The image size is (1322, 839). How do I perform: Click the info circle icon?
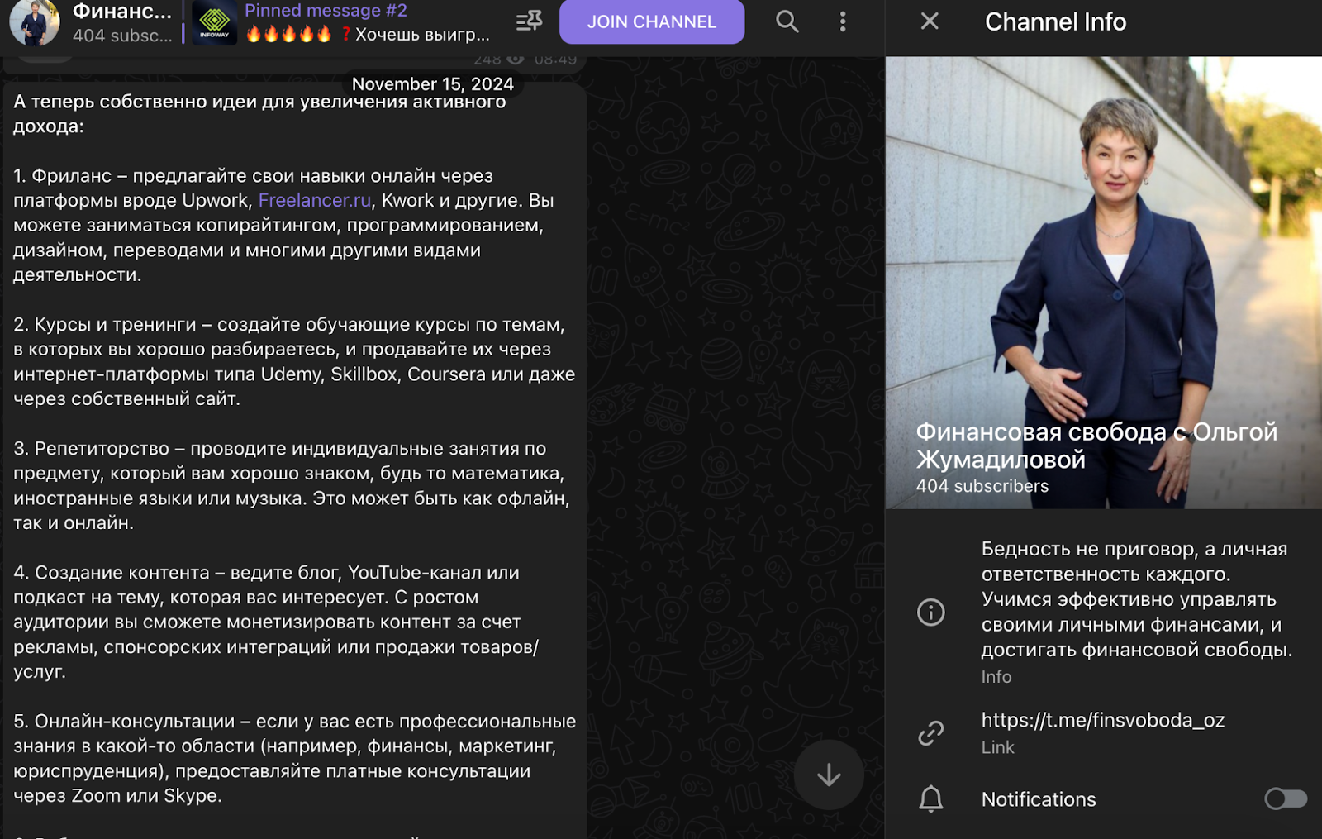(931, 613)
